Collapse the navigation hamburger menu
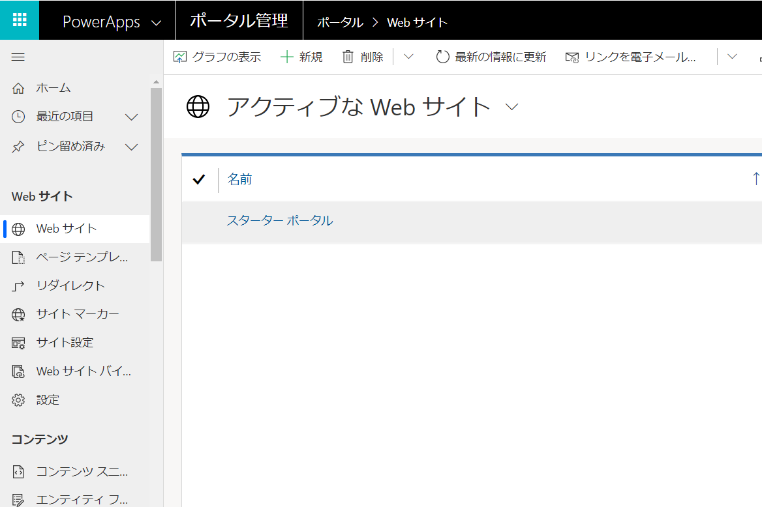The width and height of the screenshot is (762, 507). (18, 57)
